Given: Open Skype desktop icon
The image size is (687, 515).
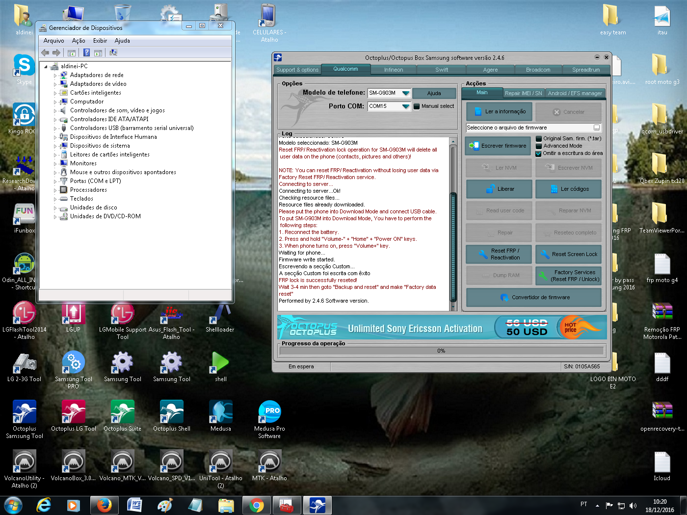Looking at the screenshot, I should coord(24,69).
